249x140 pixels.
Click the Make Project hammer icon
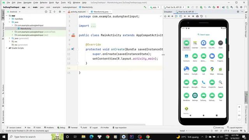click(x=145, y=7)
